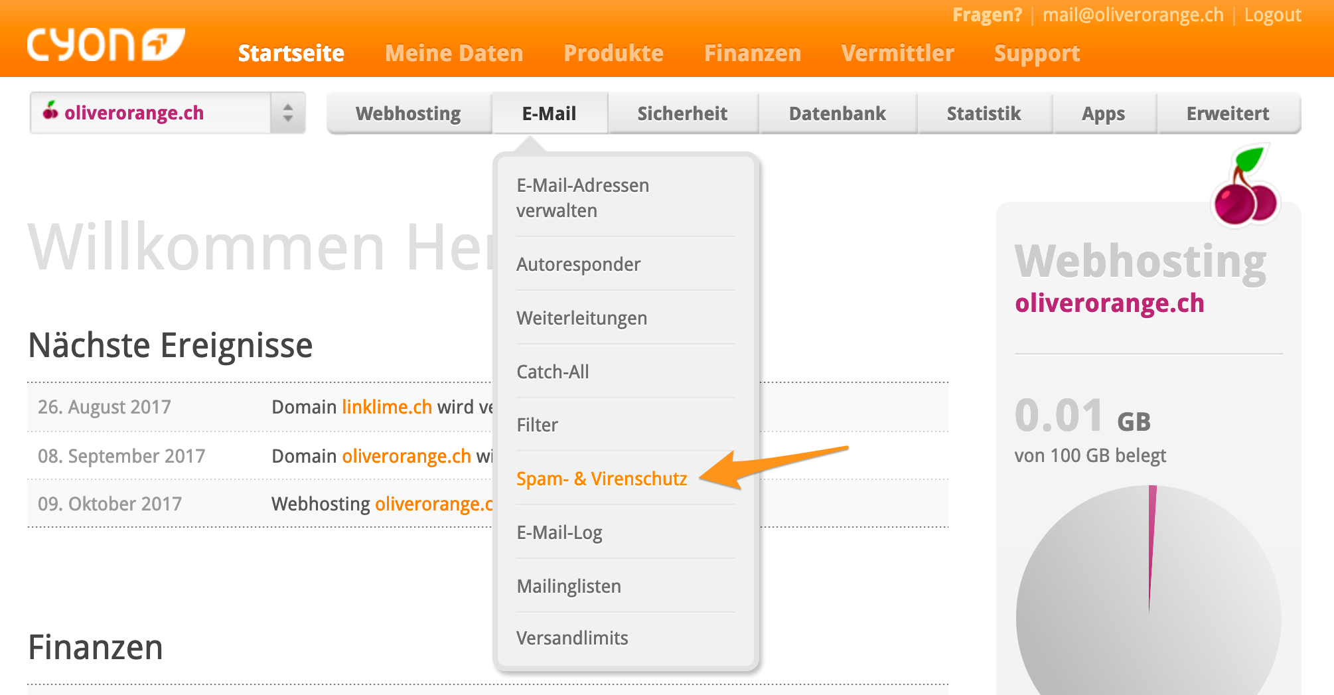Click the Webhosting panel heading
This screenshot has width=1334, height=695.
tap(1140, 262)
